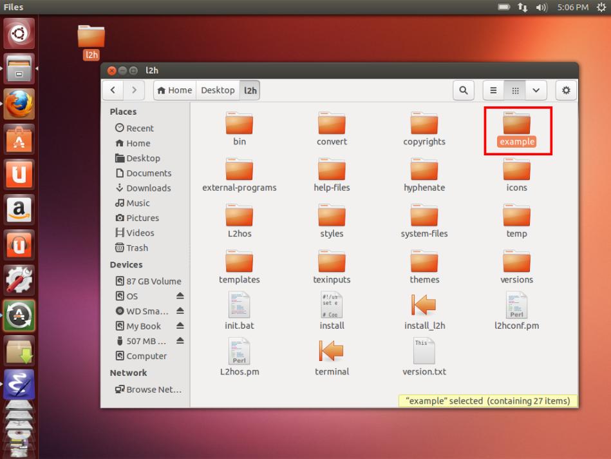Click the Desktop path segment
The image size is (611, 459).
point(218,91)
